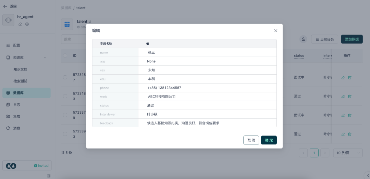Click the 数据库 database icon in sidebar

(8, 93)
